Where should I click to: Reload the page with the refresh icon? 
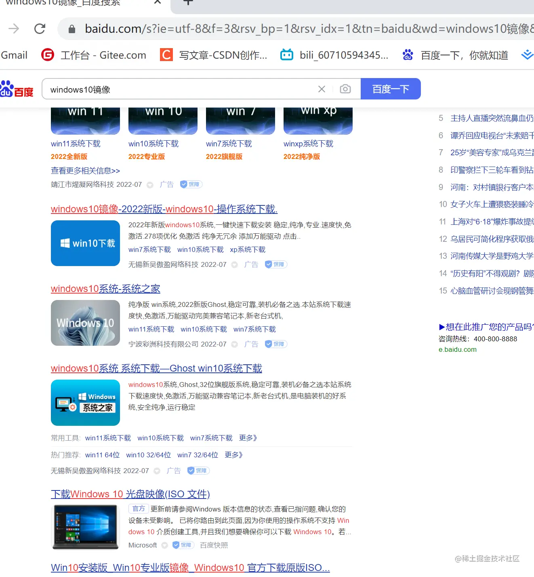40,29
